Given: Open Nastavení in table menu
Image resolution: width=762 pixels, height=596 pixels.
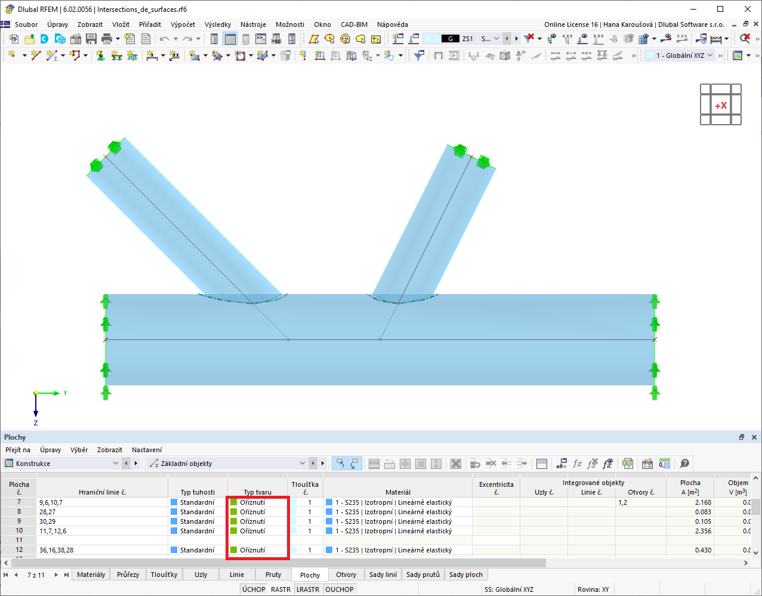Looking at the screenshot, I should coord(147,450).
